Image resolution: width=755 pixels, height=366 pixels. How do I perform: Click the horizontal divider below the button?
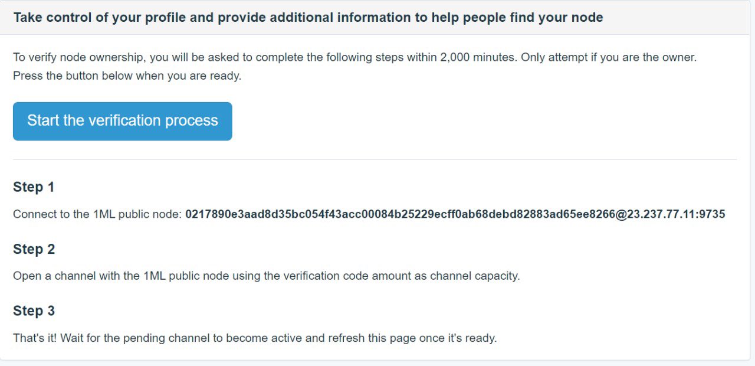[375, 159]
